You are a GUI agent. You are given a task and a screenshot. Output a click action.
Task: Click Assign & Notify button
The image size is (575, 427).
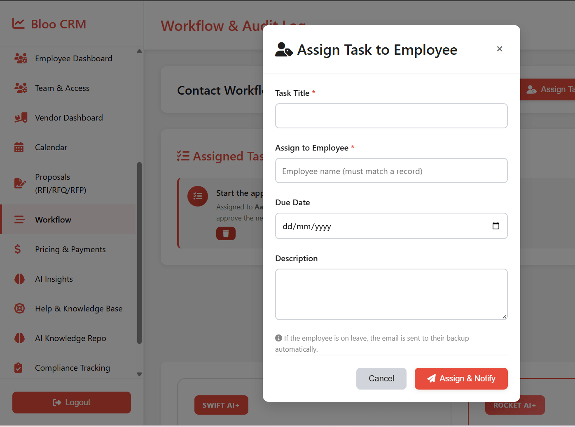pyautogui.click(x=461, y=378)
